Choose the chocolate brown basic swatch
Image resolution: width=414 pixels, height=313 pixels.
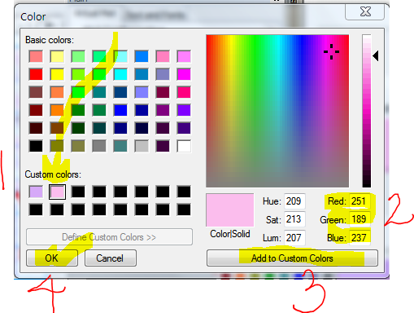[57, 128]
